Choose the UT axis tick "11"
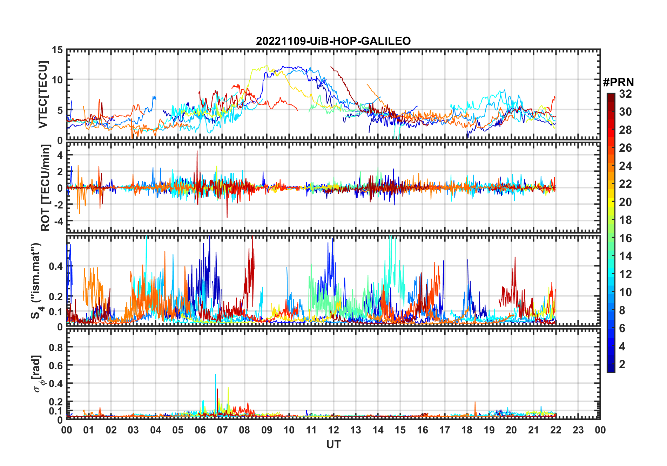Viewport: 667px width, 466px height. [311, 430]
